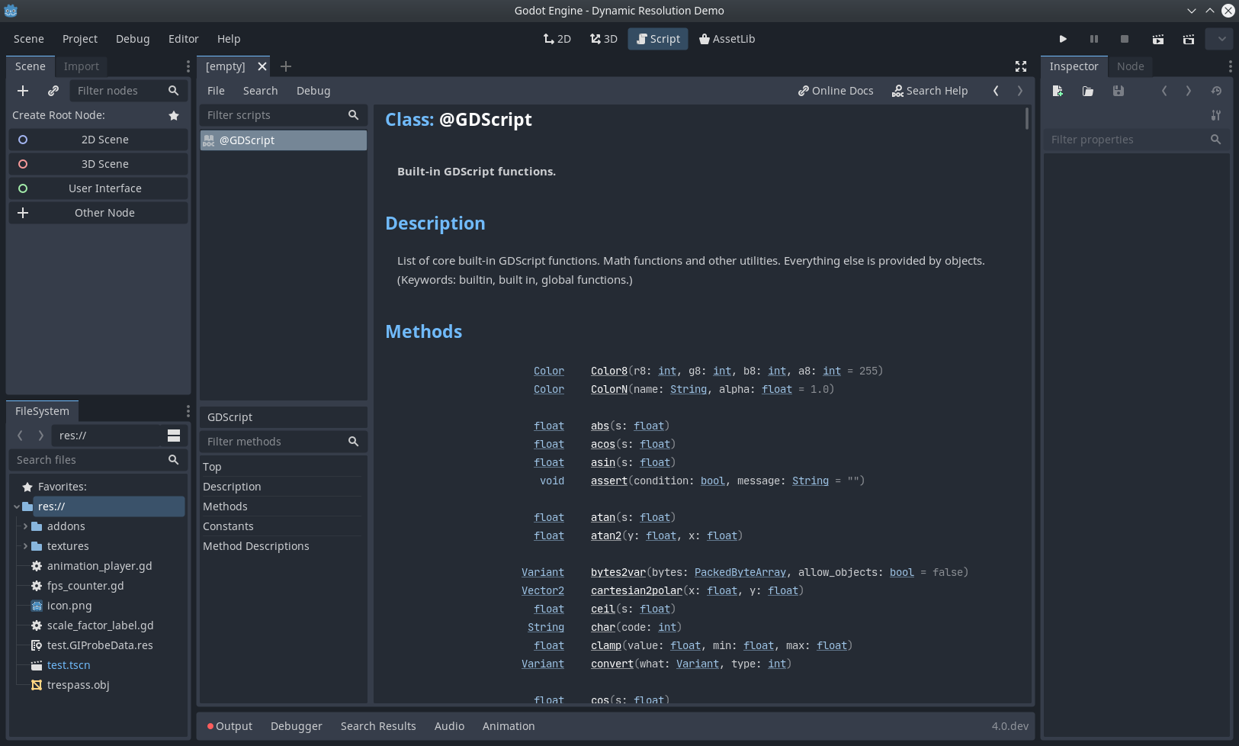The height and width of the screenshot is (746, 1239).
Task: Close the [empty] scene tab
Action: pyautogui.click(x=262, y=66)
